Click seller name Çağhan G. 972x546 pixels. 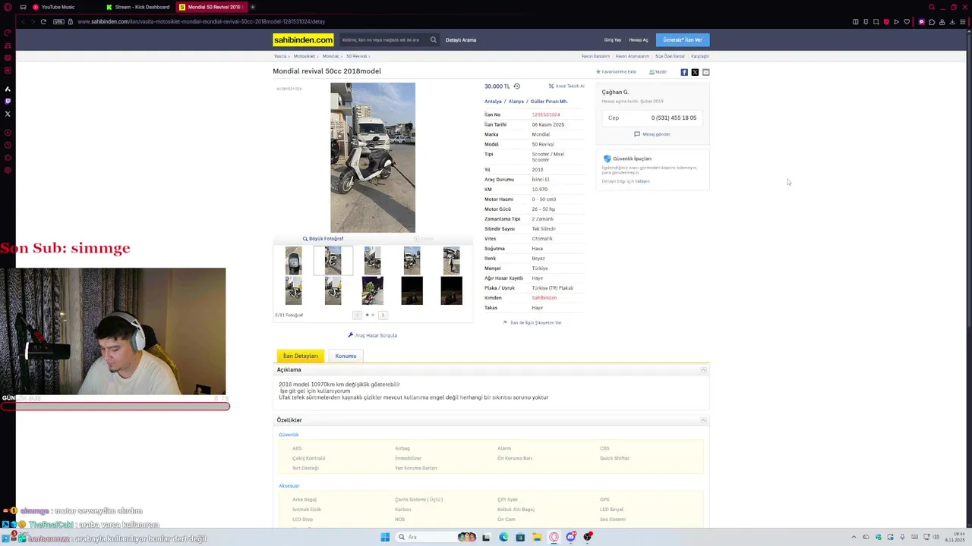(x=615, y=92)
